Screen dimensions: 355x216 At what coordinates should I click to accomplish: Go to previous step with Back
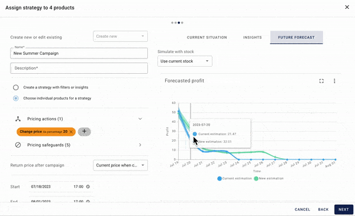coord(323,210)
